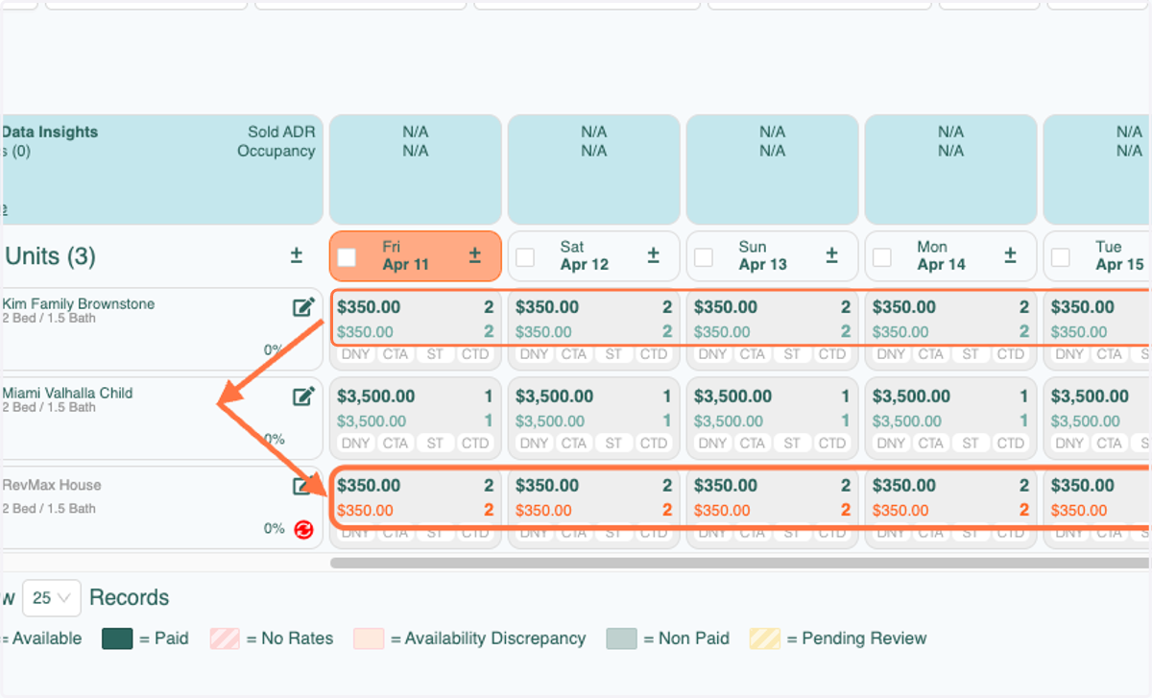Screen dimensions: 1152x698
Task: Click orange $350.00 rate for RevMax Apr 12
Action: [x=543, y=511]
